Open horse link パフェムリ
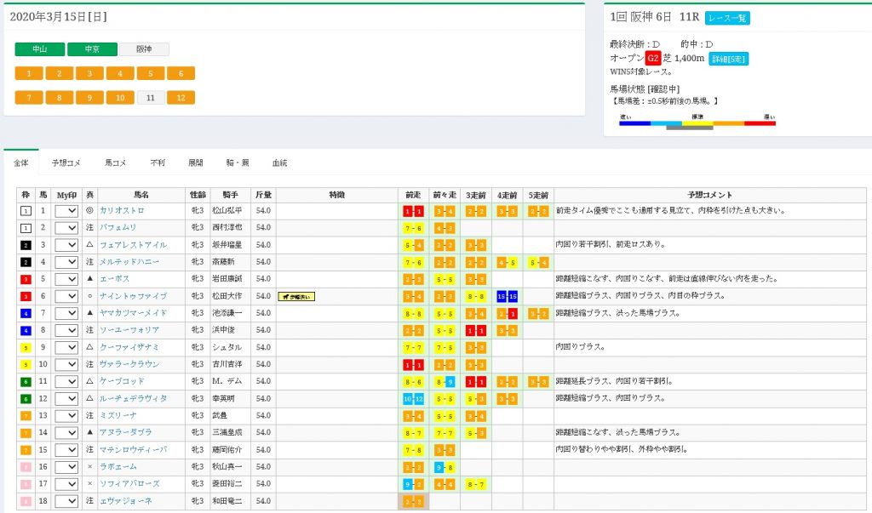This screenshot has height=513, width=872. [x=118, y=227]
